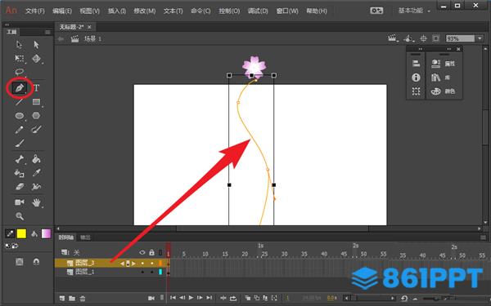Select the Paint Bucket tool
Screen dimensions: 491x306
tap(36, 159)
